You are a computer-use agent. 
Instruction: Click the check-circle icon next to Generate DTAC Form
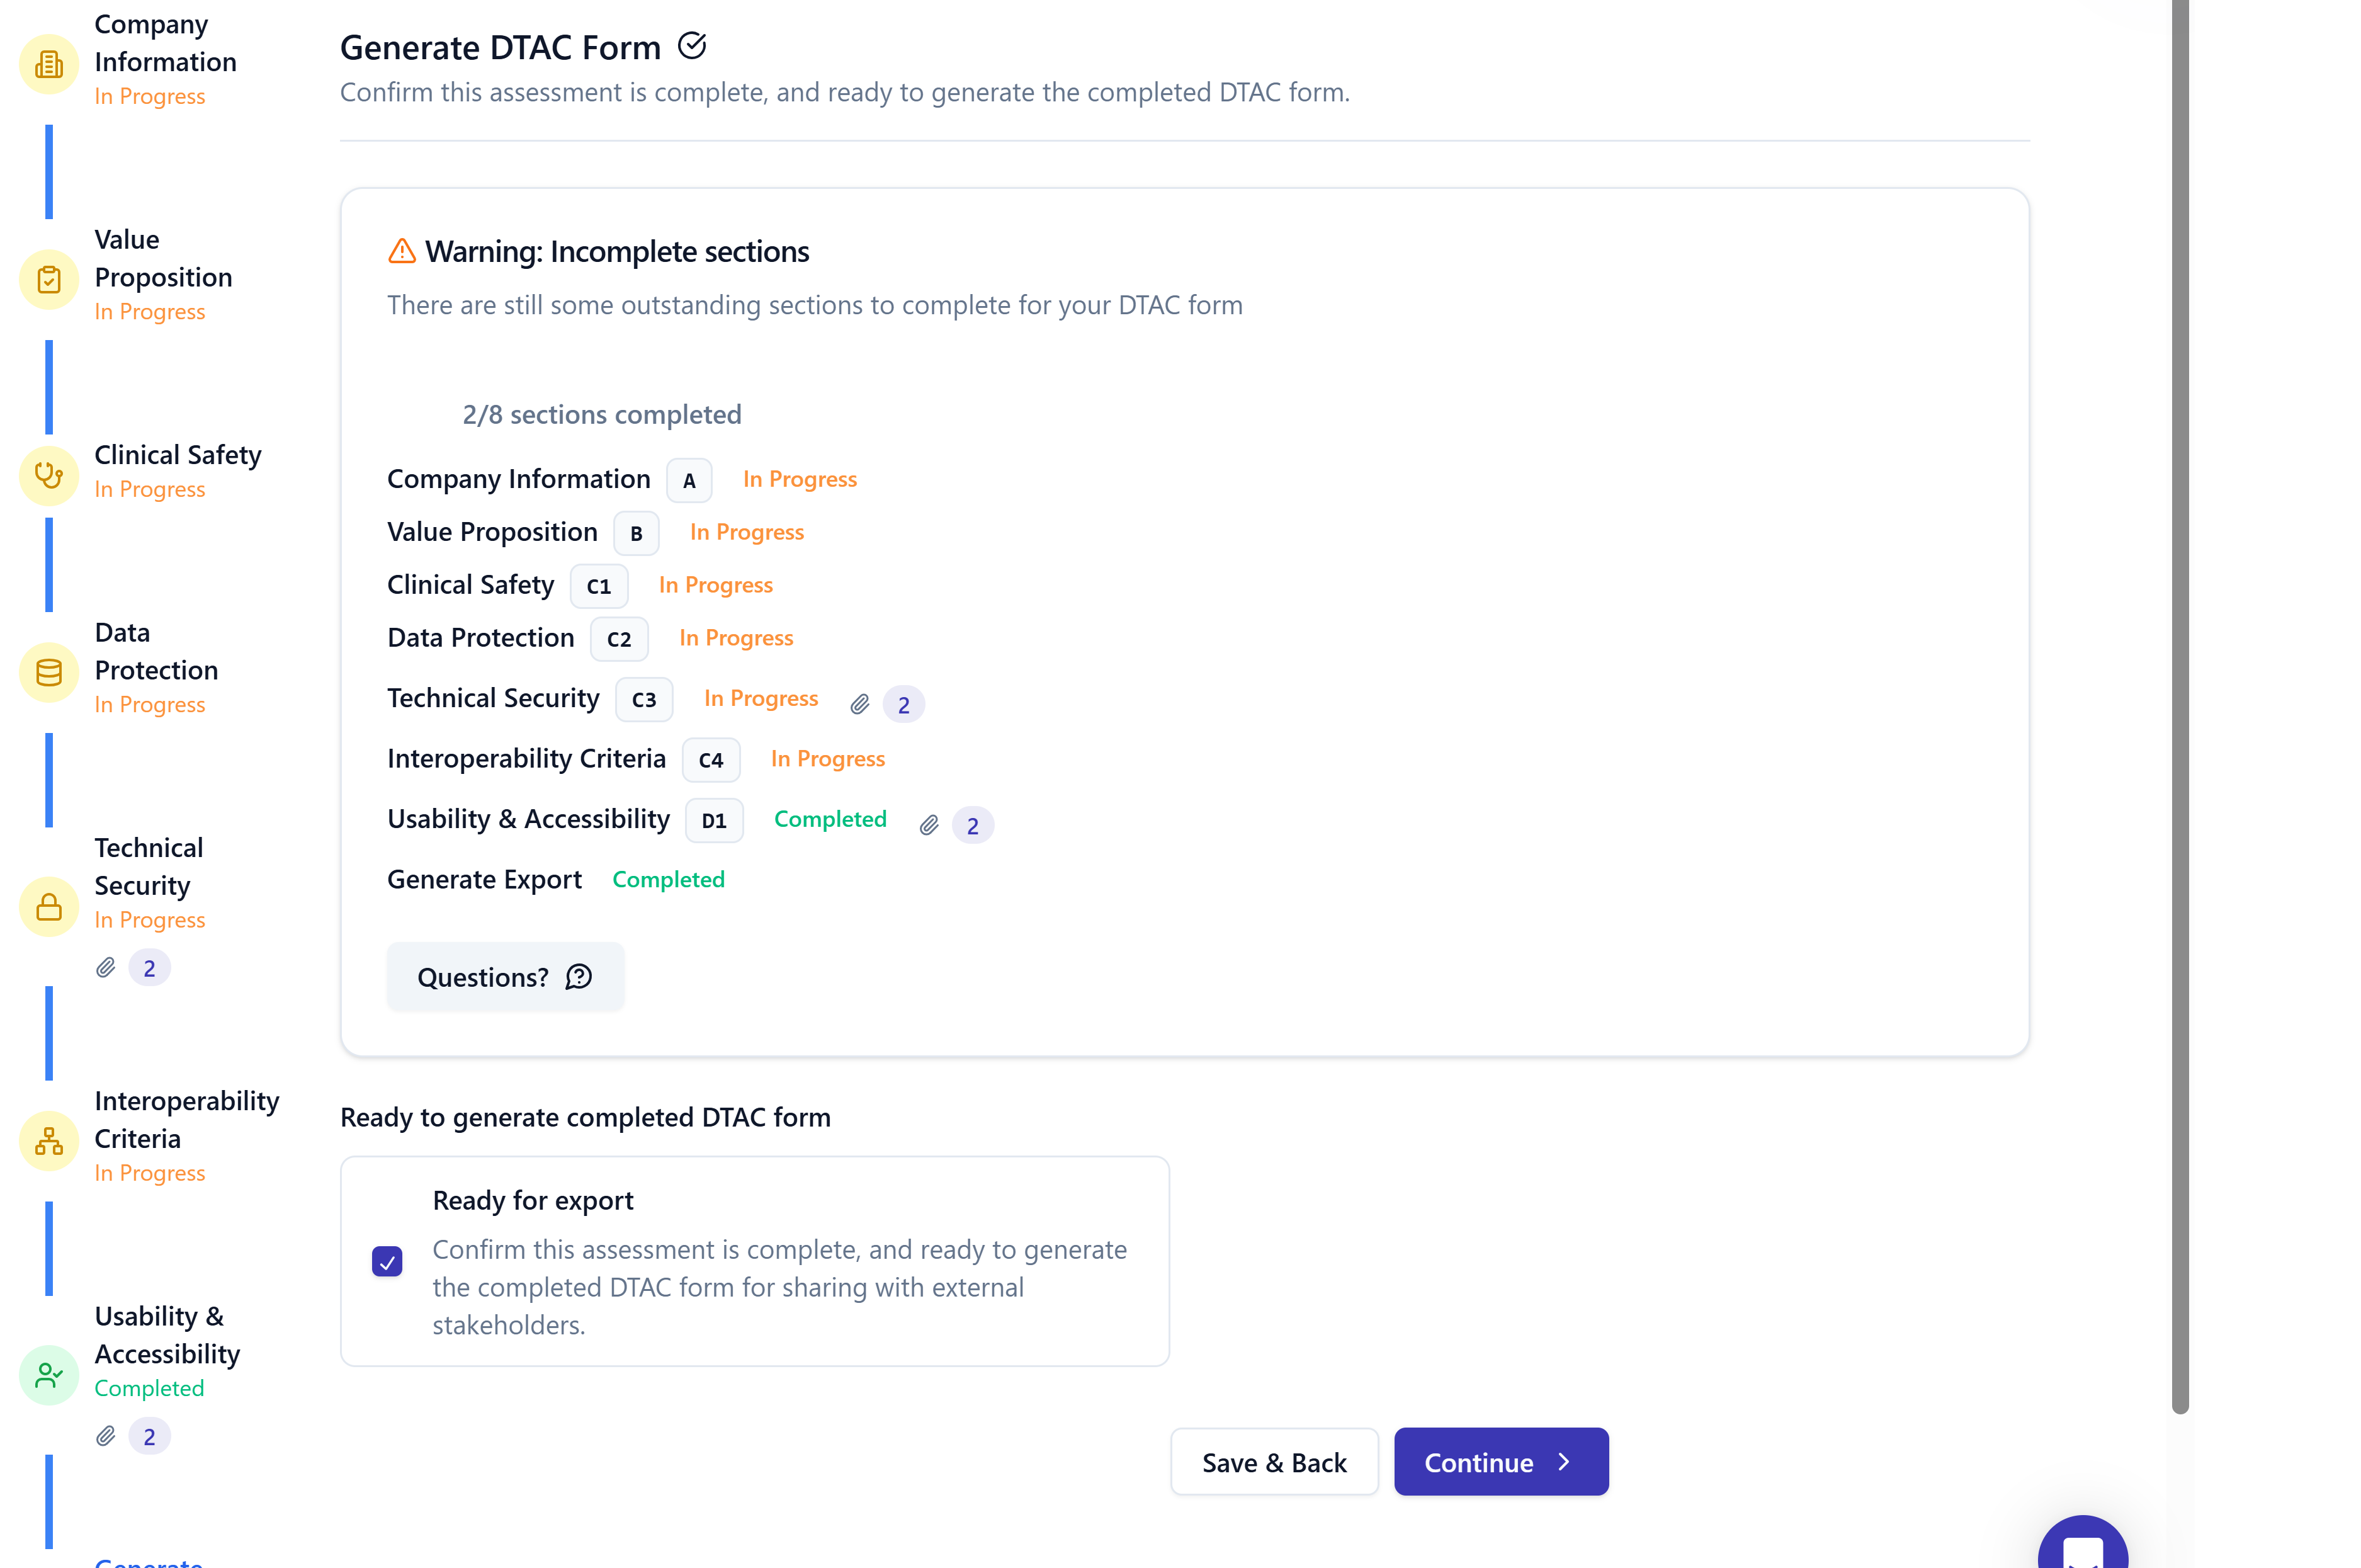[692, 45]
